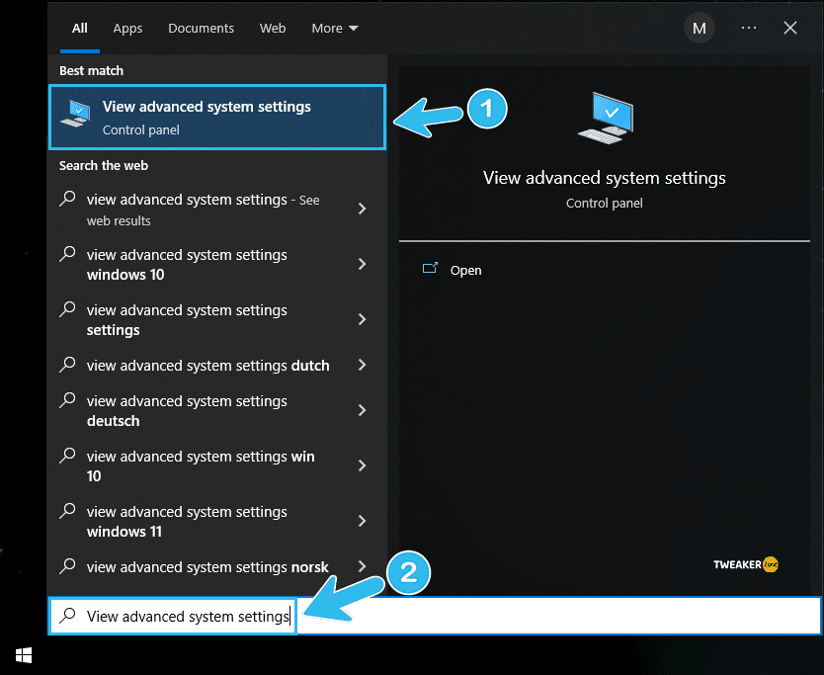Select suggestion ending in 'windows 10'
824x675 pixels.
point(217,265)
